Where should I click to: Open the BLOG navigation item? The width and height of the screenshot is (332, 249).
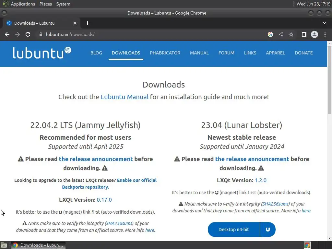tap(96, 53)
